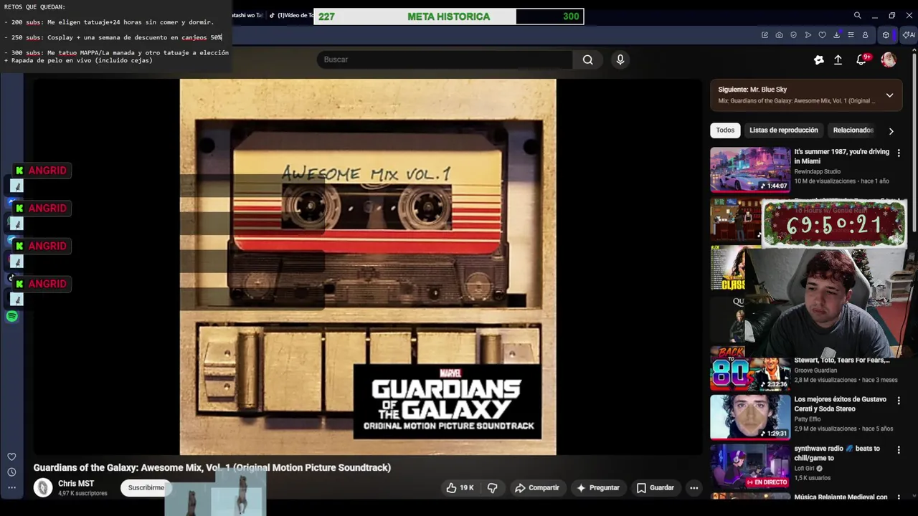This screenshot has height=516, width=918.
Task: Open It's summer 1987 Miami video title
Action: [x=841, y=156]
